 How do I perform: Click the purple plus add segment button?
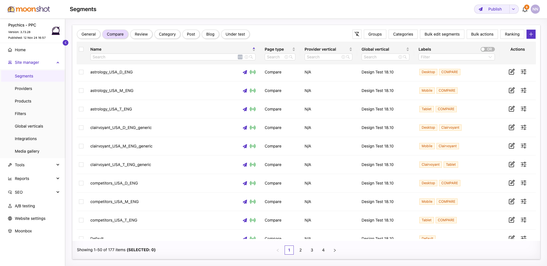pos(531,34)
